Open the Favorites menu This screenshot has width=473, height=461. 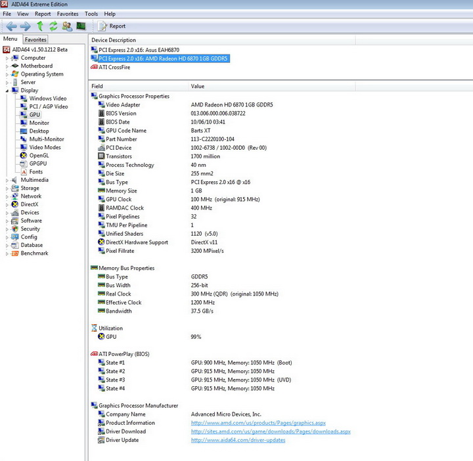[68, 14]
